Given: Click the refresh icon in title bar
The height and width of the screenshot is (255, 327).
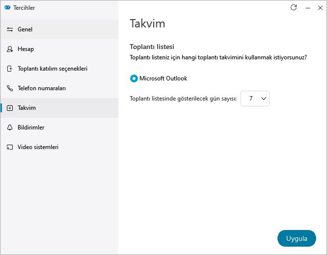Looking at the screenshot, I should point(294,7).
